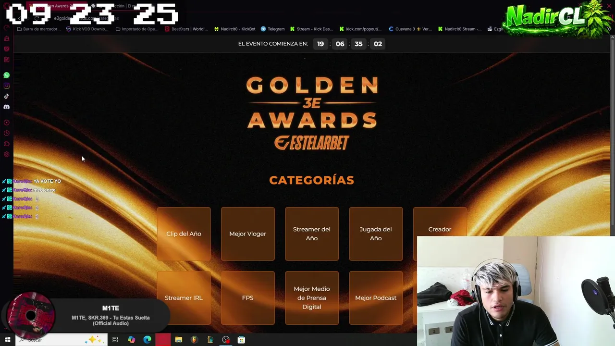
Task: Select the Jugada del Año category
Action: click(x=376, y=234)
